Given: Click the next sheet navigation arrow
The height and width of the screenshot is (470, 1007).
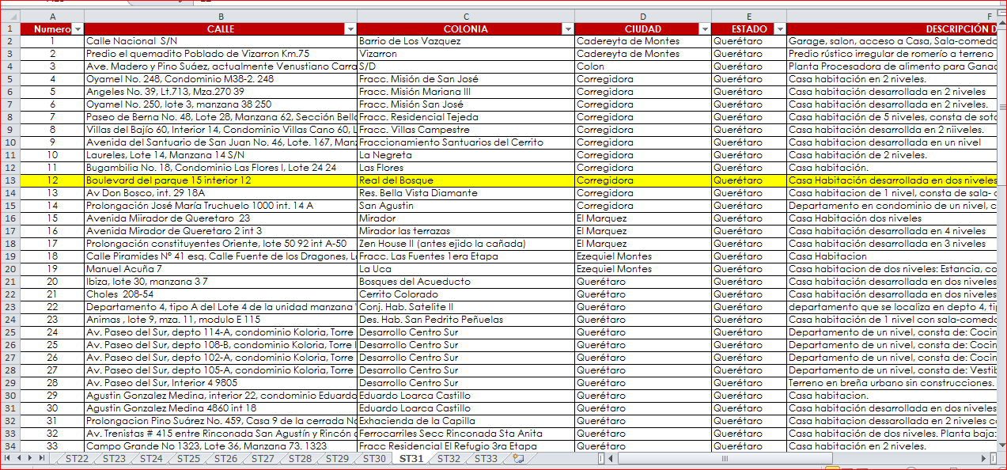Looking at the screenshot, I should (x=32, y=458).
